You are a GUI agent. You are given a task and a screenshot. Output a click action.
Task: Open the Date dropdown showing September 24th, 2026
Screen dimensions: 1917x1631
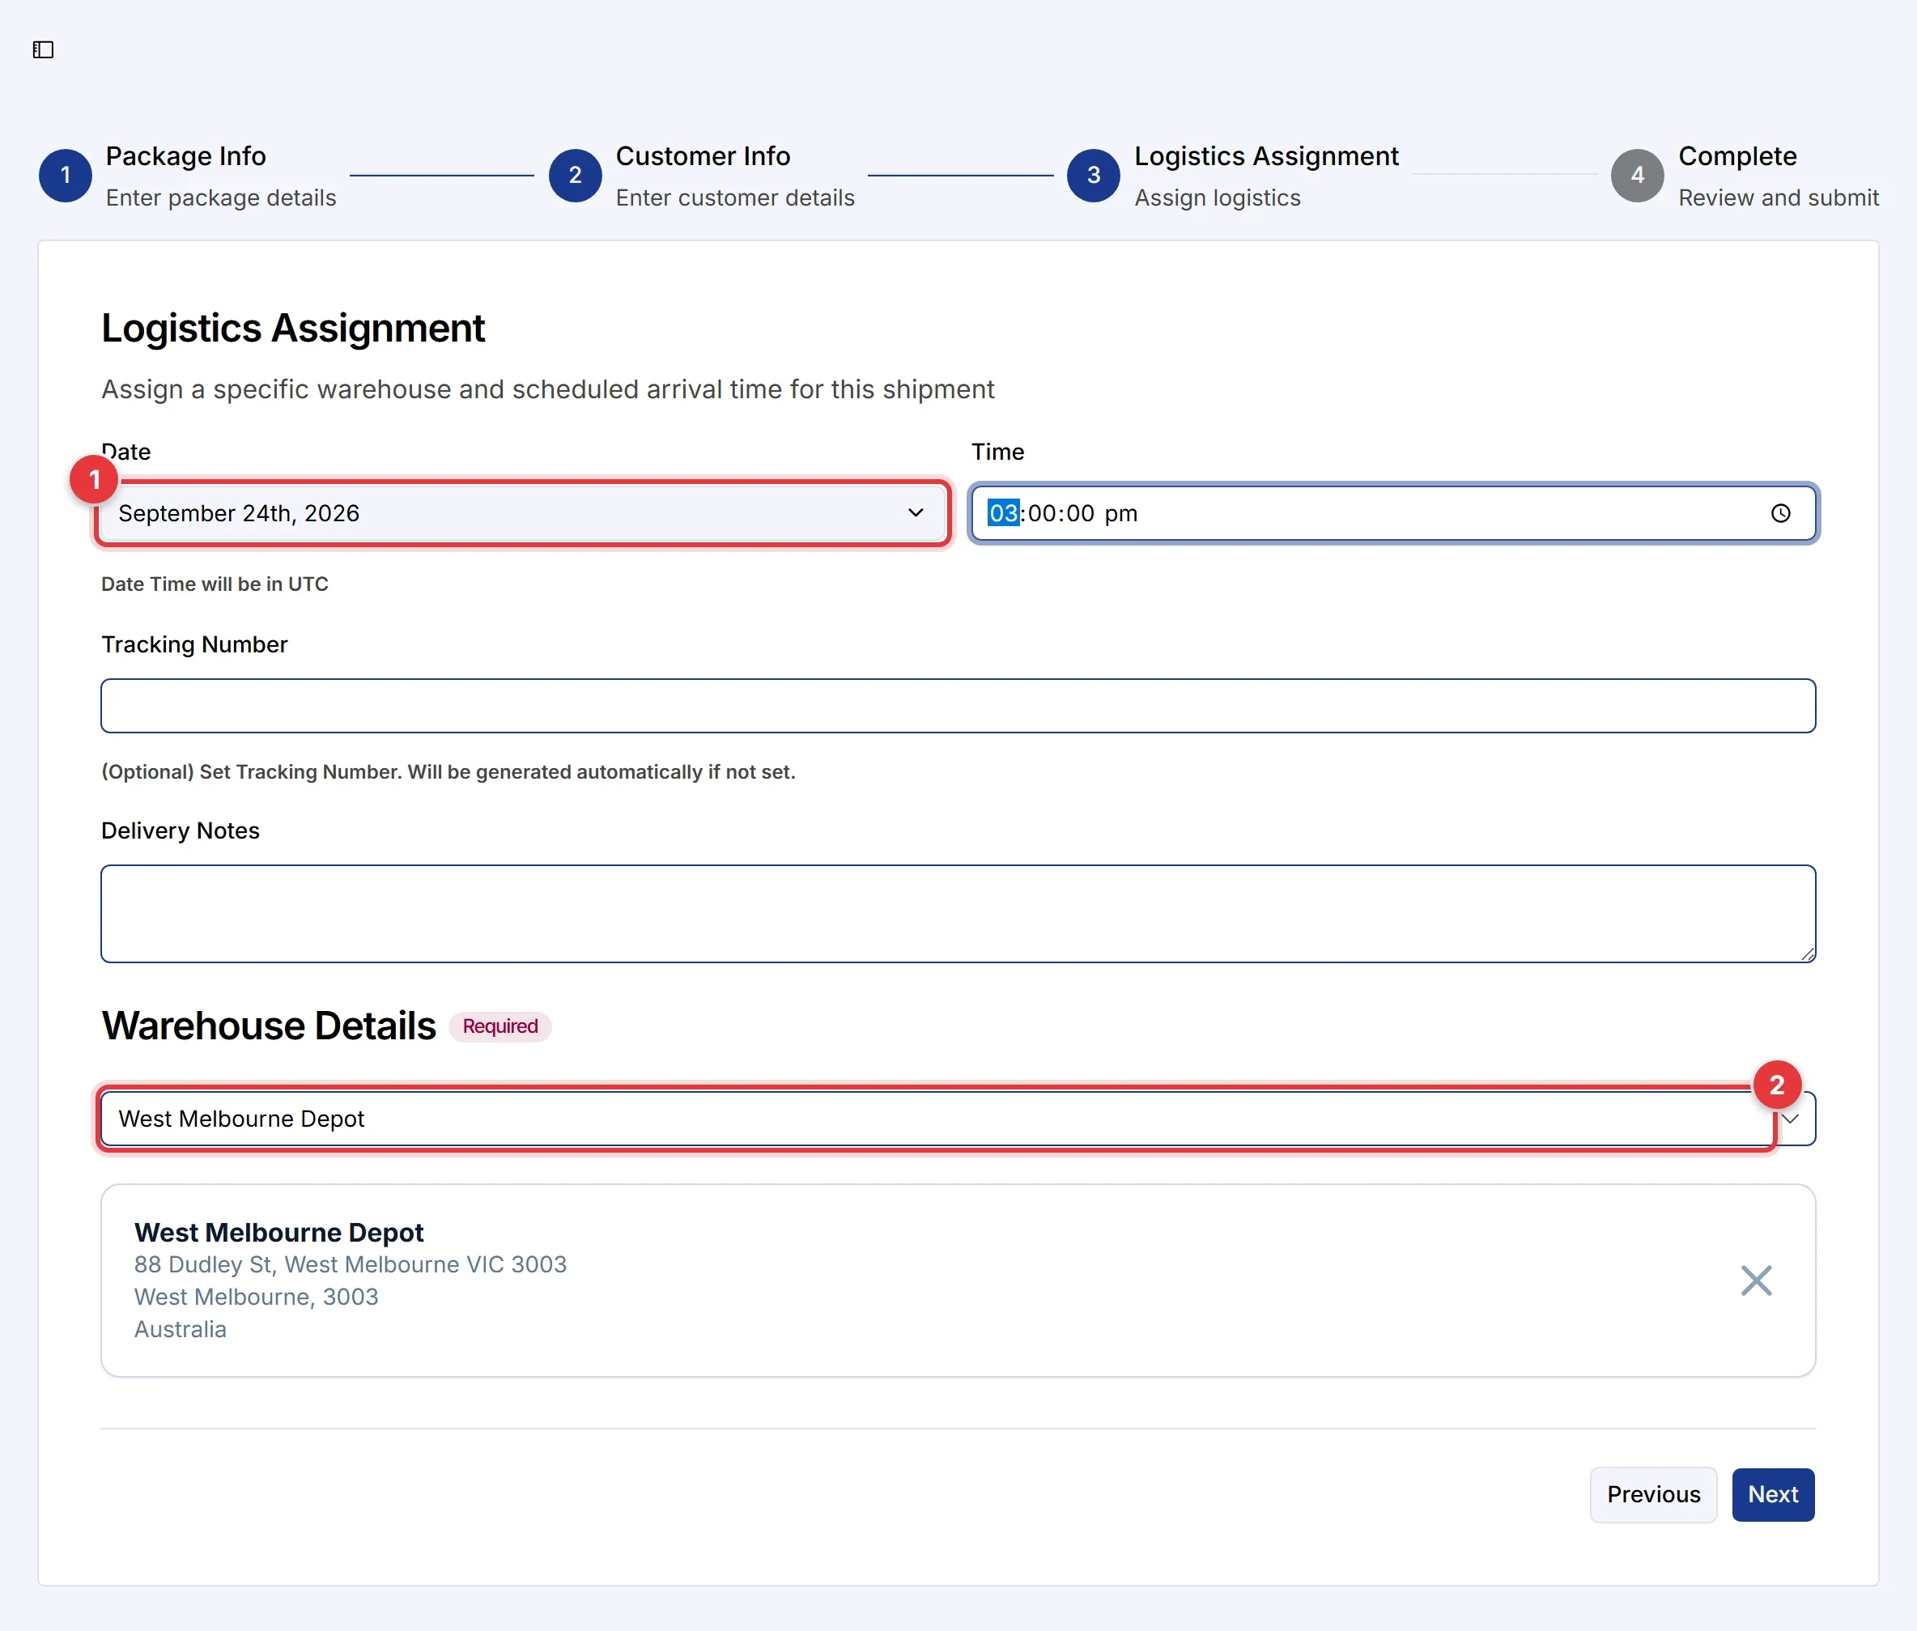tap(522, 513)
